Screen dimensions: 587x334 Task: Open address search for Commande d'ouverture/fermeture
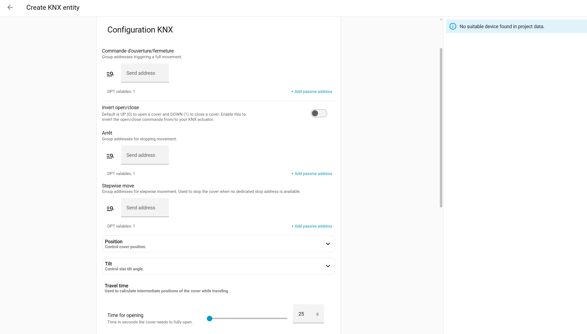point(110,74)
